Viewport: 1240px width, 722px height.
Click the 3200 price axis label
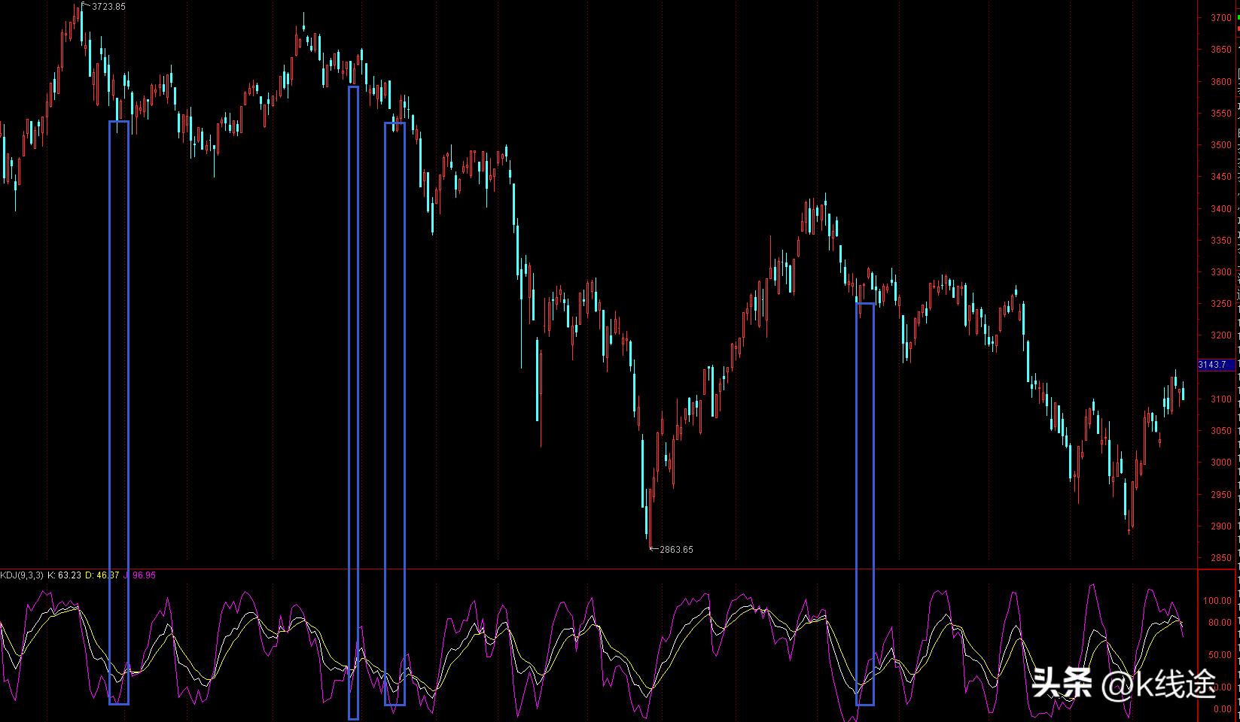pos(1221,335)
